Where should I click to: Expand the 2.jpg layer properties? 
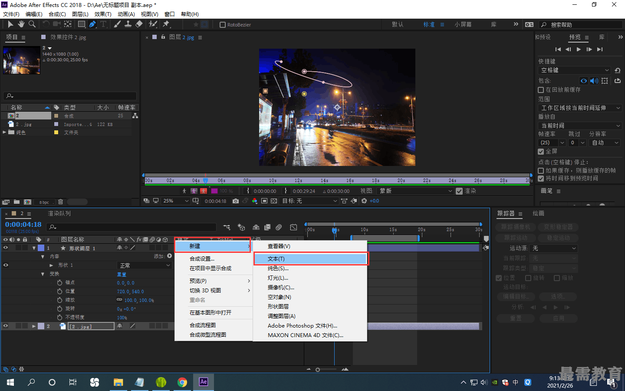pos(34,326)
